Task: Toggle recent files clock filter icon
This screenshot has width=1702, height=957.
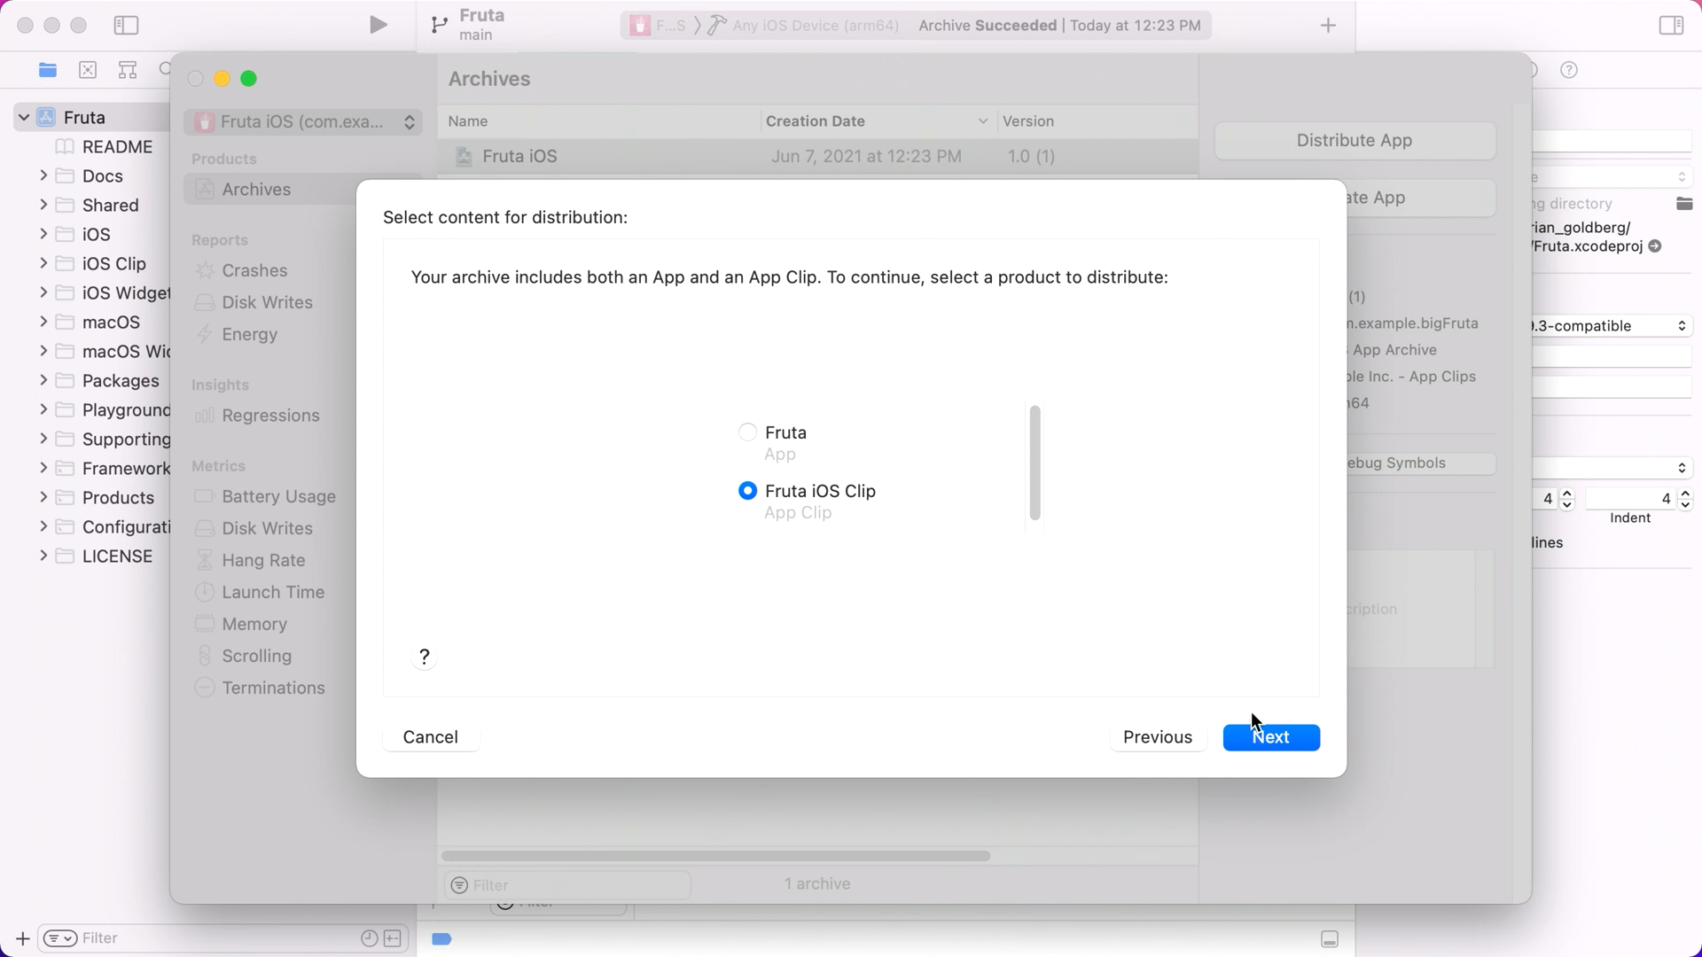Action: tap(369, 938)
